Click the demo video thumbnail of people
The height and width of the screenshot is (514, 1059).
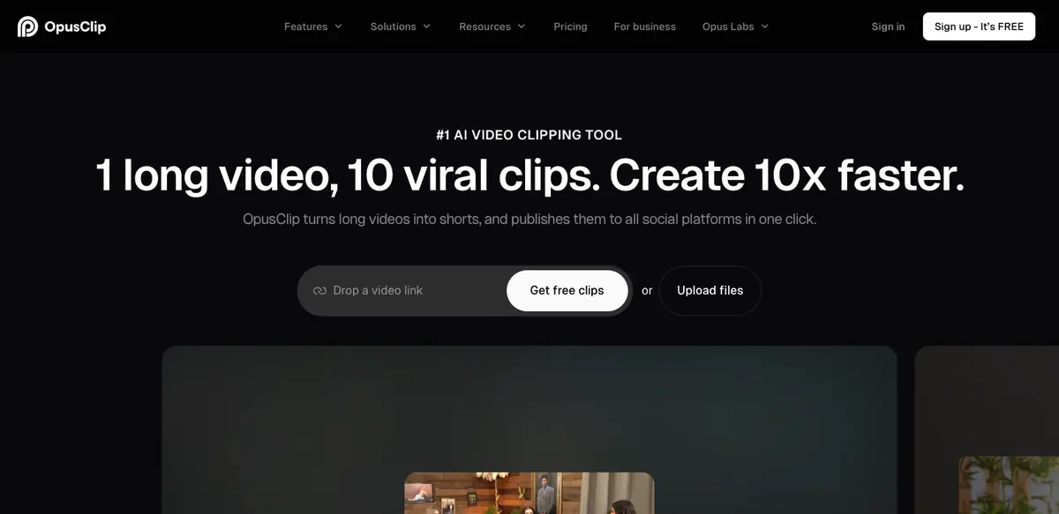(x=529, y=493)
